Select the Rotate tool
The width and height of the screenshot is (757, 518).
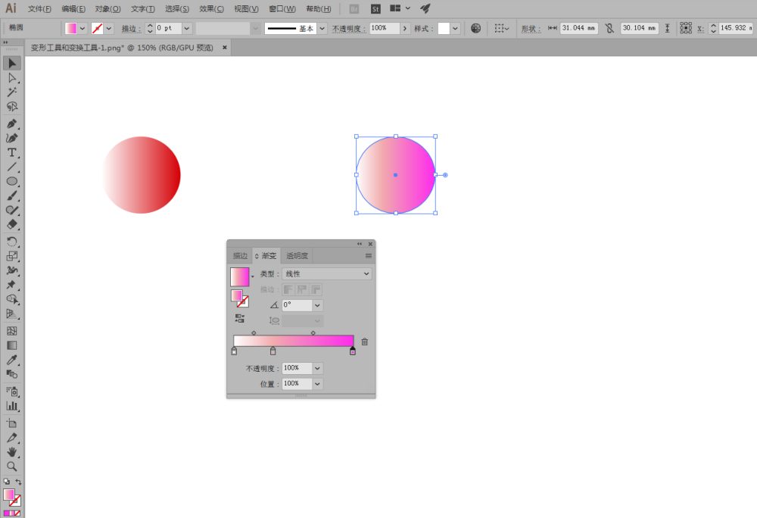pos(12,242)
